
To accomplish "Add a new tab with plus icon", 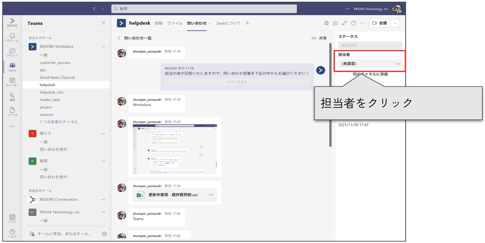I will coord(247,23).
